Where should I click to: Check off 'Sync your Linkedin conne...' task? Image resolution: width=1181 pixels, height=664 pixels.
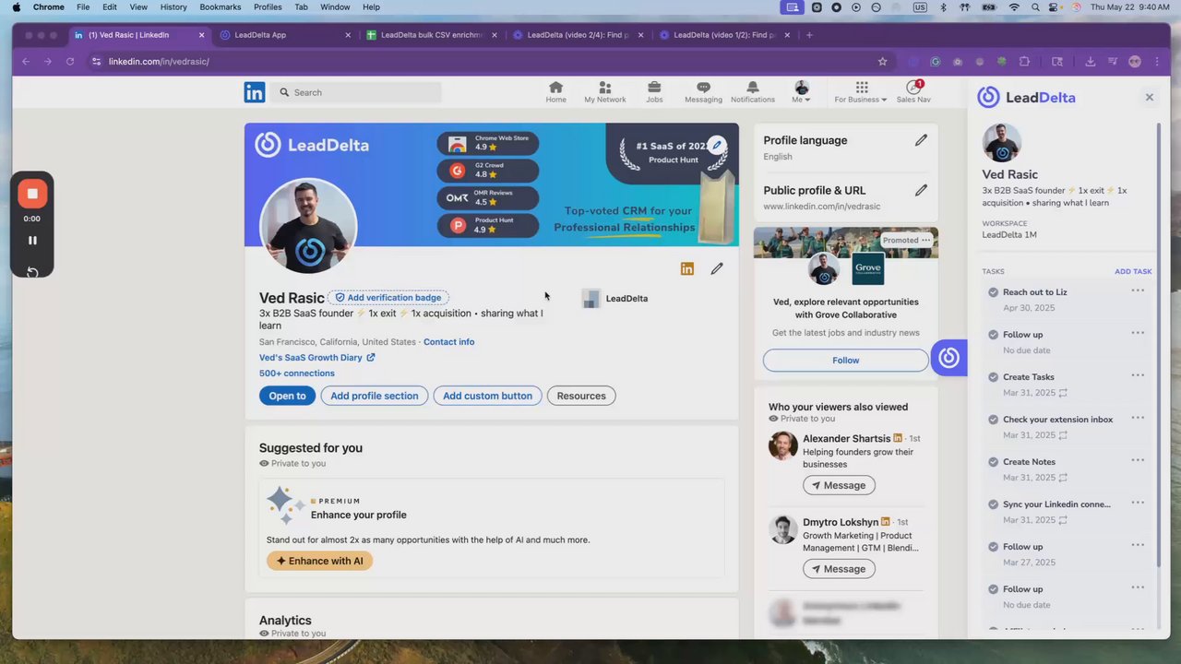click(993, 504)
